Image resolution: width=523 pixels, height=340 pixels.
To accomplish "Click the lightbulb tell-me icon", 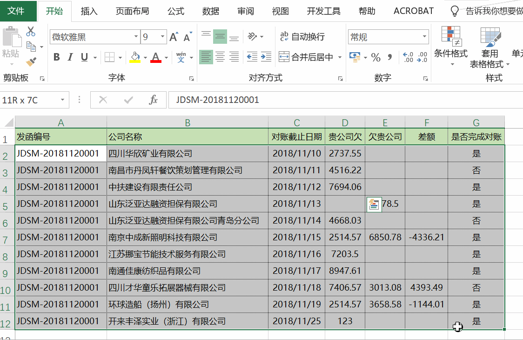I will [455, 11].
